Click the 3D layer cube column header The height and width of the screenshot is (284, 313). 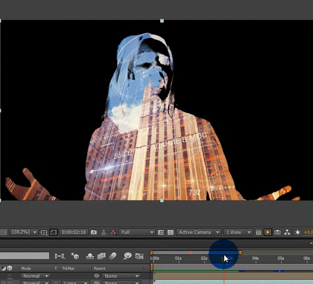(x=9, y=268)
